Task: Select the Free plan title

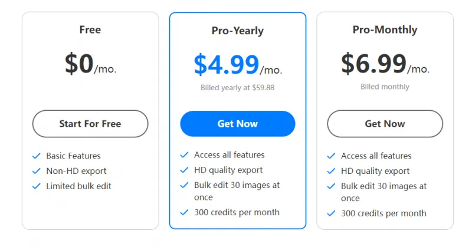Action: [90, 29]
